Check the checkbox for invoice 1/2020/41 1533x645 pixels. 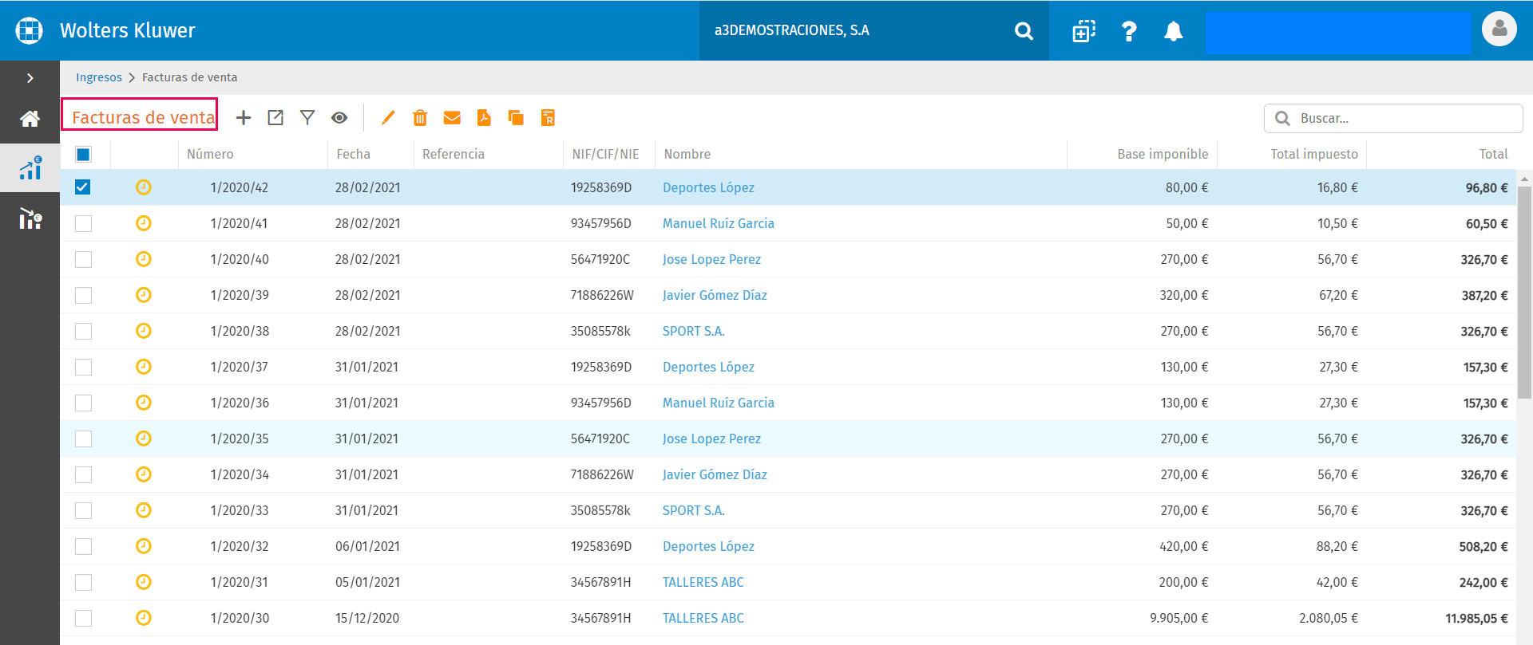83,223
